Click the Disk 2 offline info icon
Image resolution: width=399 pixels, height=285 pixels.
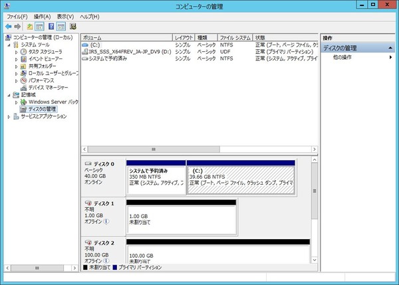coord(106,261)
